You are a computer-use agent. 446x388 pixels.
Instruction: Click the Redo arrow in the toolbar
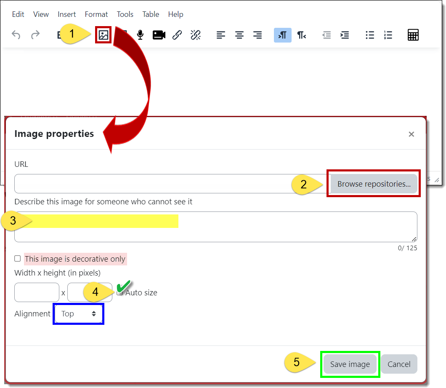36,35
